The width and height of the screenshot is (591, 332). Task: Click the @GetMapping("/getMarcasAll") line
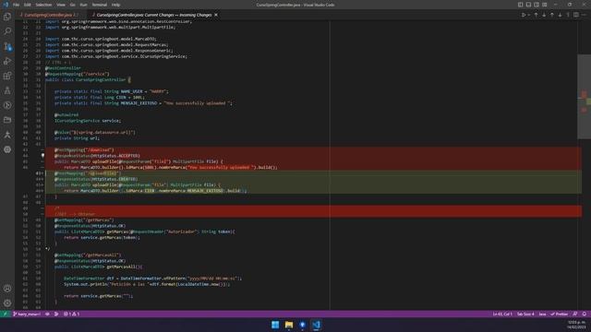[88, 255]
